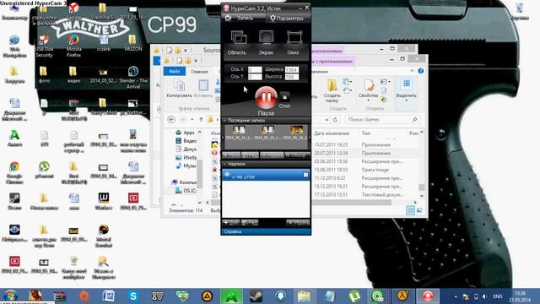Click the Steam icon on the taskbar
The image size is (540, 304).
point(256,296)
